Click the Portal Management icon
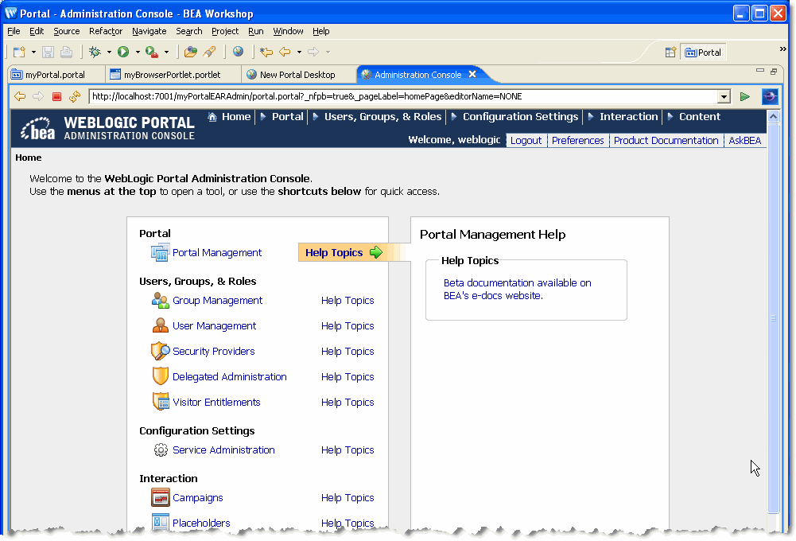Viewport: 796px width, 541px height. coord(160,252)
